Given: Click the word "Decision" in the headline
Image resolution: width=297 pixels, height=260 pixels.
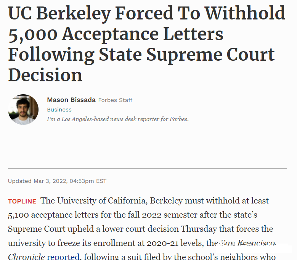Looking at the screenshot, I should [x=45, y=75].
